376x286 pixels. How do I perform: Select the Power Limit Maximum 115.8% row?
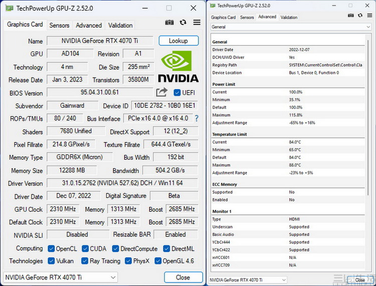click(288, 115)
